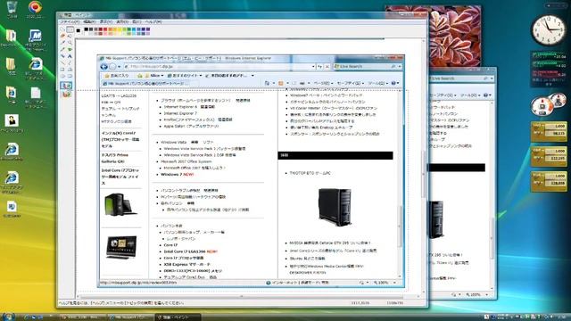Open the 表示(V) menu in Paint
The image size is (571, 321).
(105, 21)
